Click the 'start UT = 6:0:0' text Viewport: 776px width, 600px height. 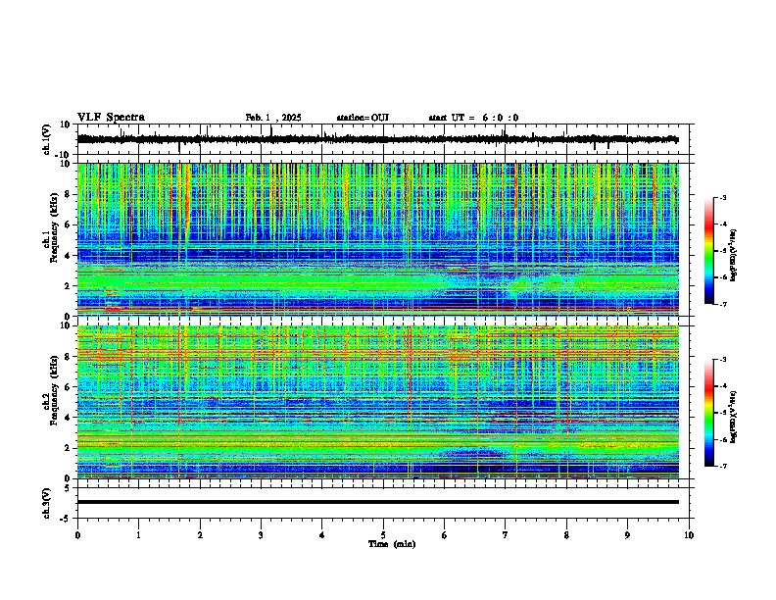(x=473, y=118)
